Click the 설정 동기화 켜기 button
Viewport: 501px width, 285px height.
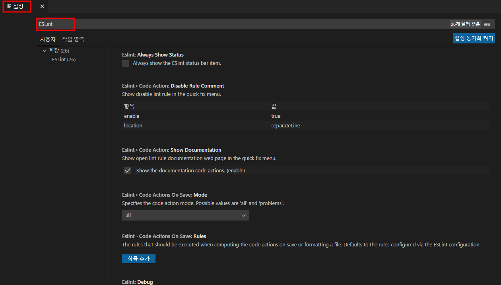474,38
